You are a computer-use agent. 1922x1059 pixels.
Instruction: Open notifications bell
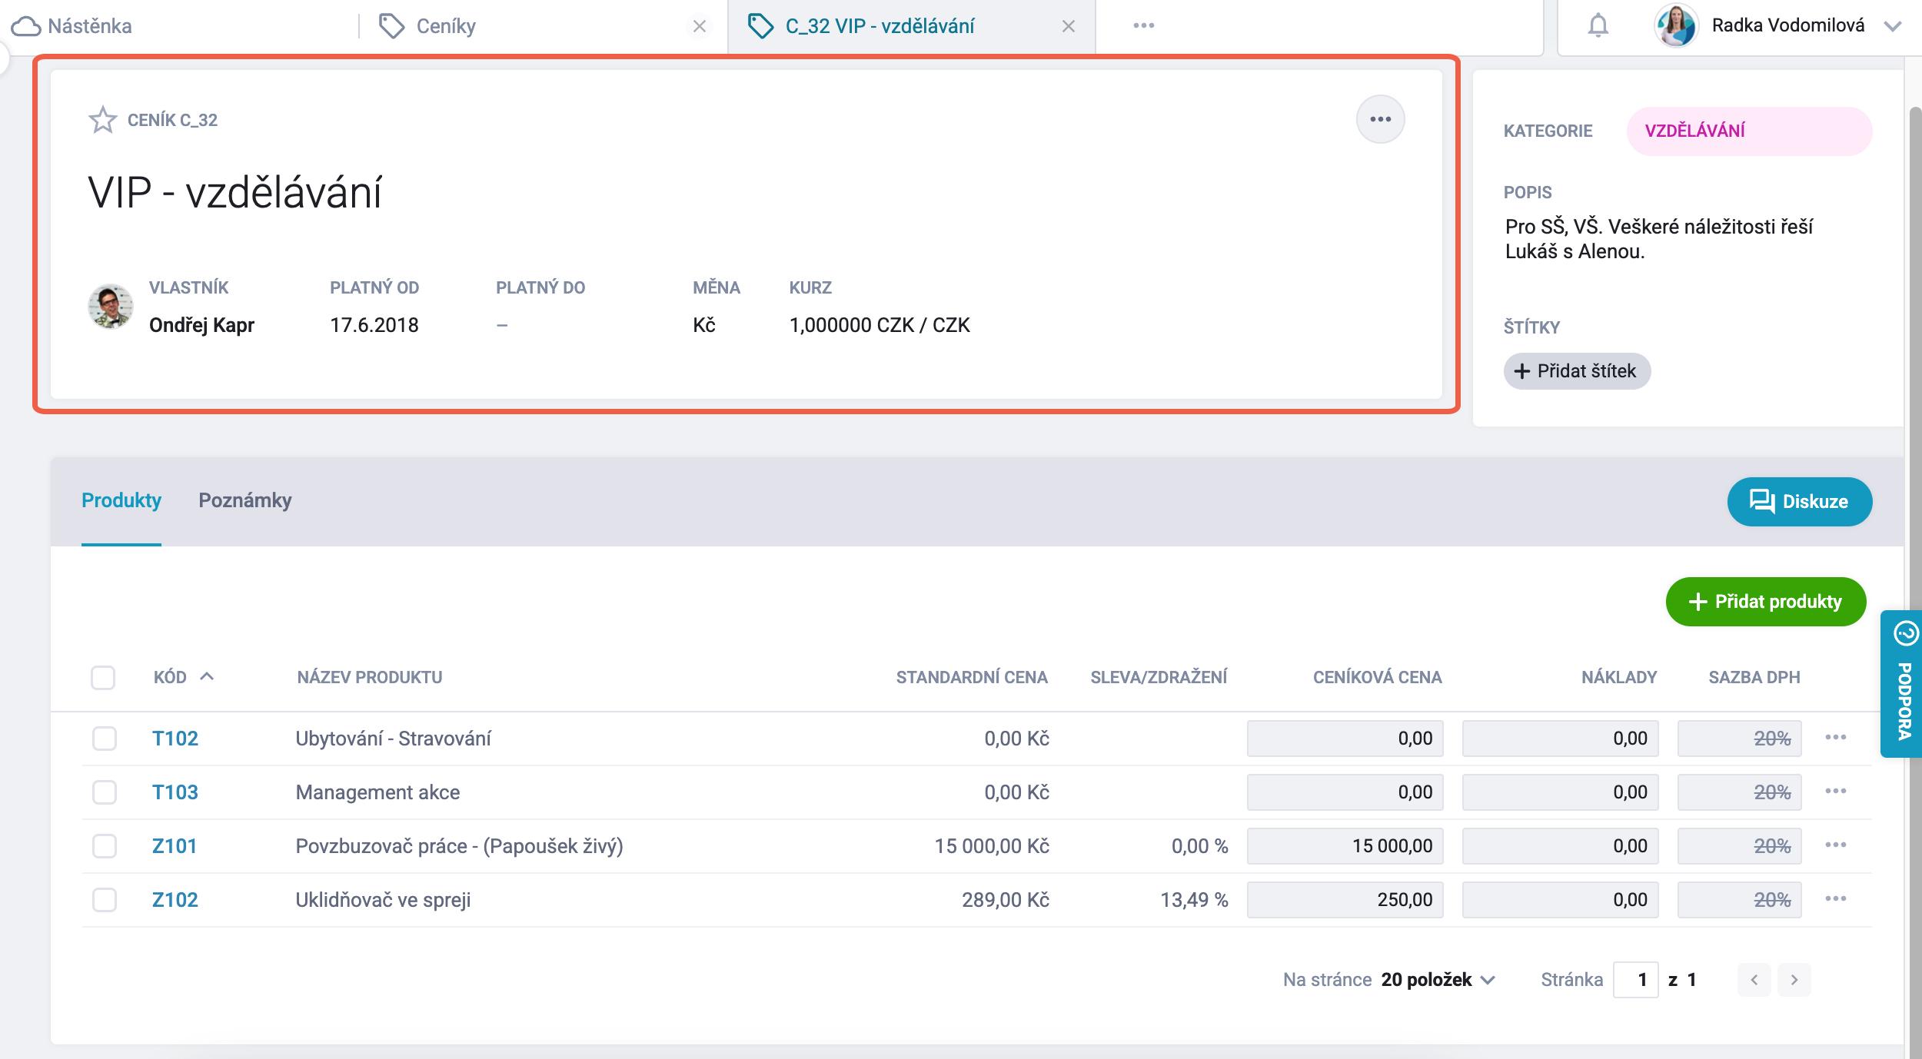tap(1598, 25)
